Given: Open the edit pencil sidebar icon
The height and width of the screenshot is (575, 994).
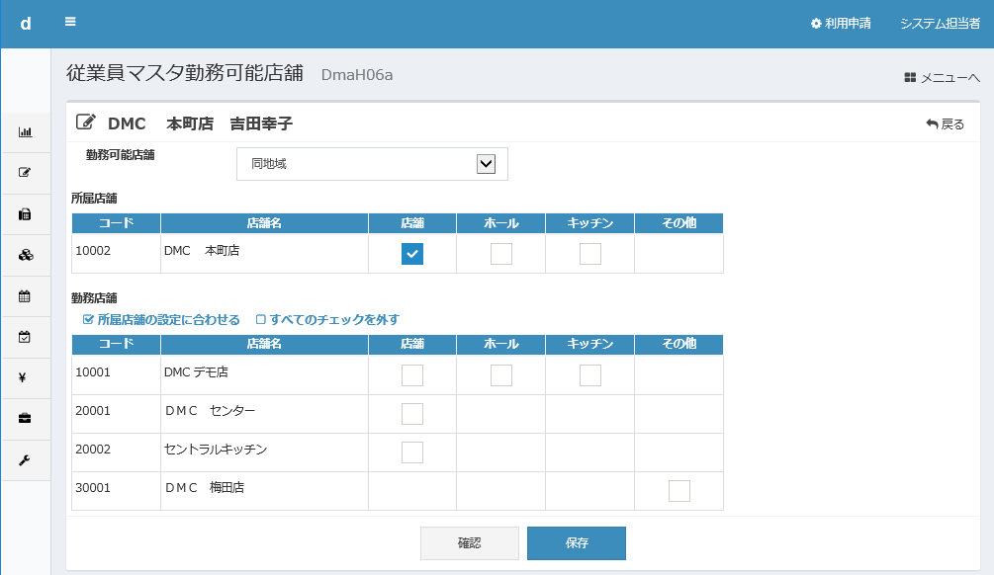Looking at the screenshot, I should click(26, 172).
